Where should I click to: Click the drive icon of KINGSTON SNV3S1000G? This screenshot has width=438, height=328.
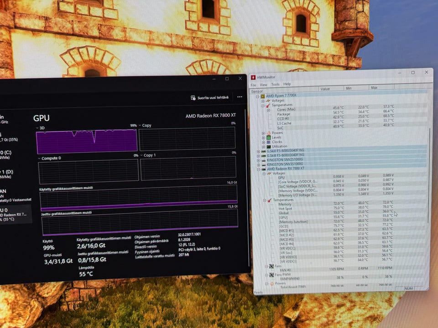point(263,165)
